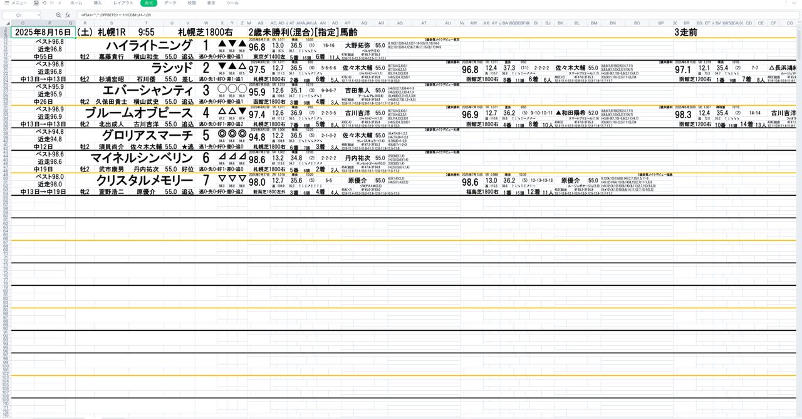Switch to the ホーム ribbon tab
The image size is (802, 419).
pyautogui.click(x=76, y=3)
